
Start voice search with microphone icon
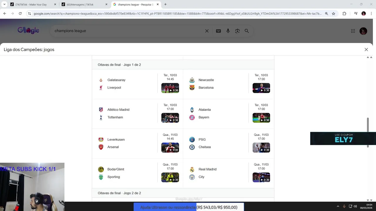pos(228,31)
